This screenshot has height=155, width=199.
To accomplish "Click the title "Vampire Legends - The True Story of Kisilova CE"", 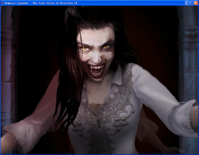I will pos(41,3).
